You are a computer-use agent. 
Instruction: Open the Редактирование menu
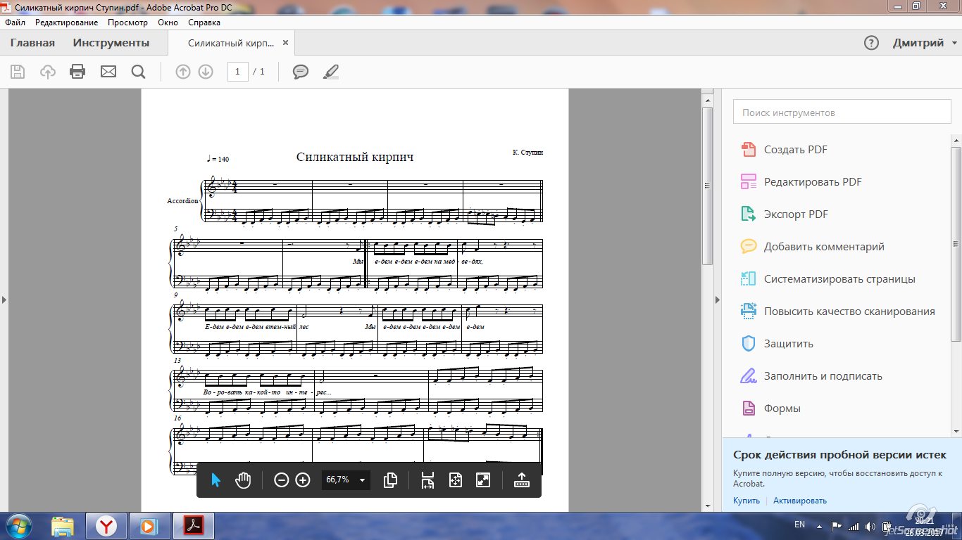tap(66, 22)
